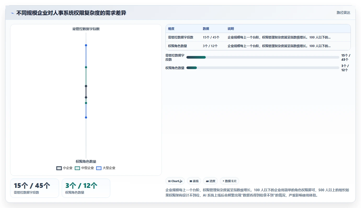Select the 进度 tag
Viewport: 361px width, 208px height.
click(210, 181)
